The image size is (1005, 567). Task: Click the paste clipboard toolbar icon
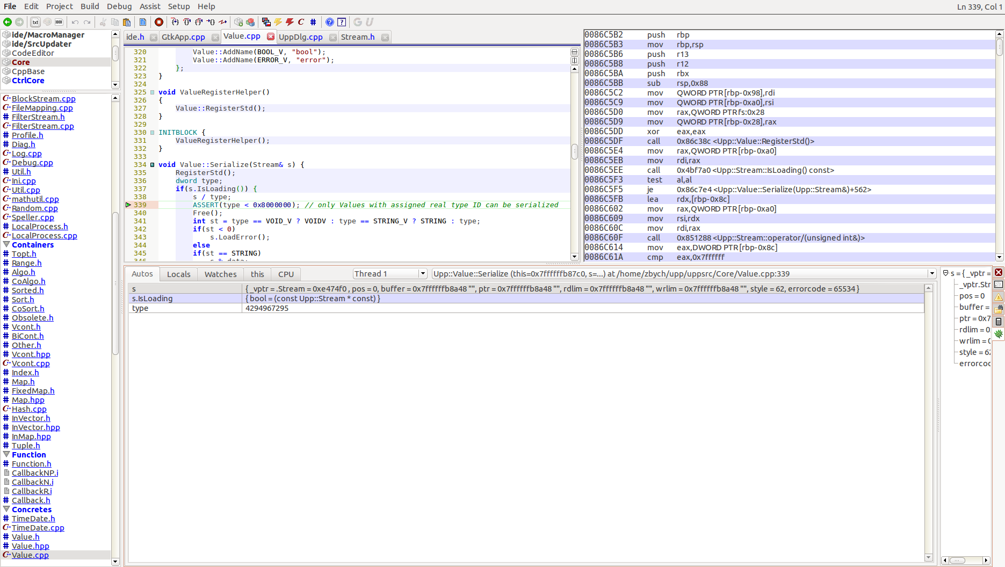pyautogui.click(x=127, y=22)
